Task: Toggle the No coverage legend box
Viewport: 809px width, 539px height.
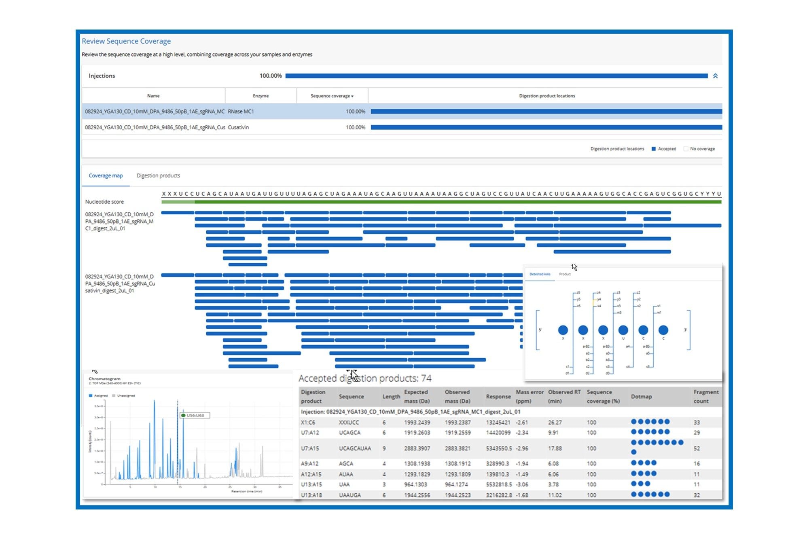Action: [x=686, y=149]
